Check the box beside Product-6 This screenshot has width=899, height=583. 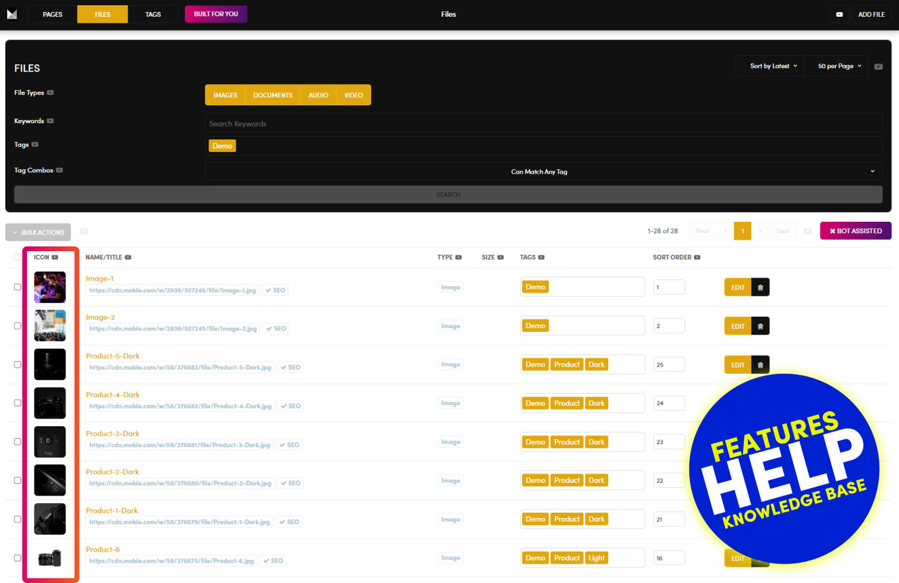pyautogui.click(x=17, y=558)
